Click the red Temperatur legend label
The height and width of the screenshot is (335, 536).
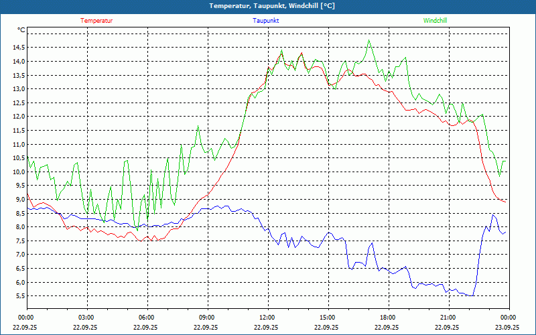[96, 20]
